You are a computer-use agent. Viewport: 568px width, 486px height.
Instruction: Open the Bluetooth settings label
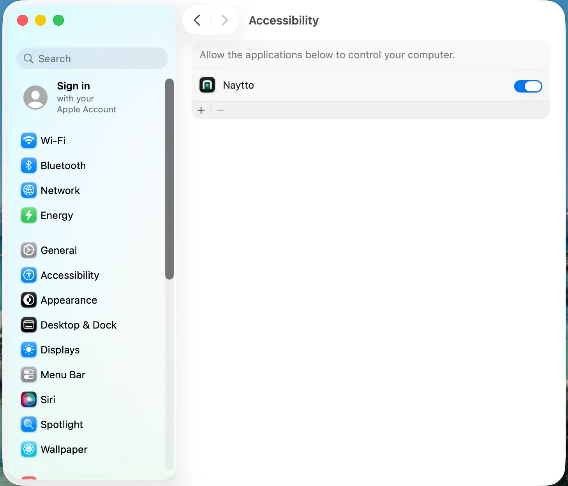click(63, 166)
